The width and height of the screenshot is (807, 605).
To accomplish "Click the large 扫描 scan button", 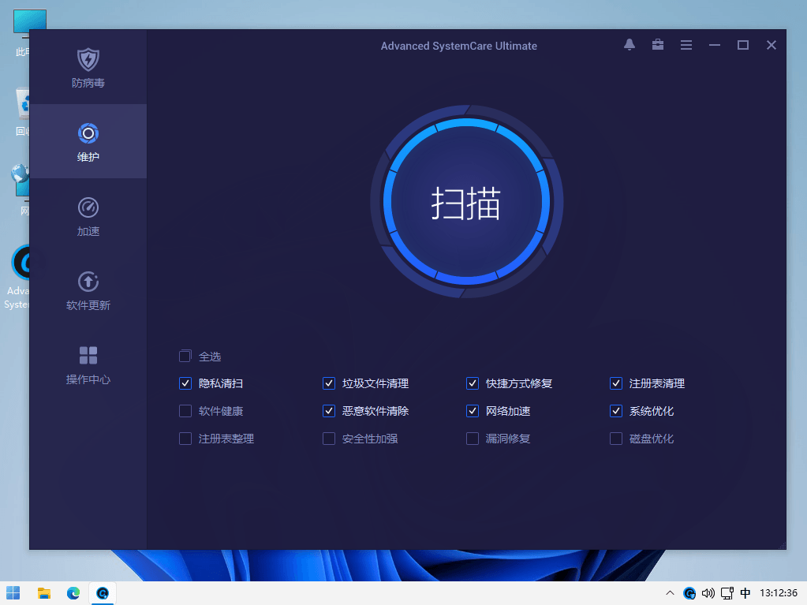I will point(466,203).
